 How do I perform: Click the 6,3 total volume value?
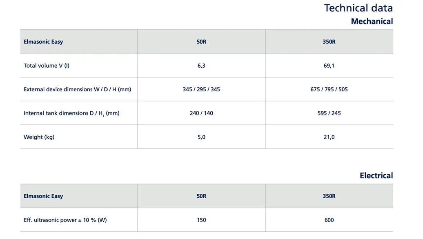pos(201,66)
